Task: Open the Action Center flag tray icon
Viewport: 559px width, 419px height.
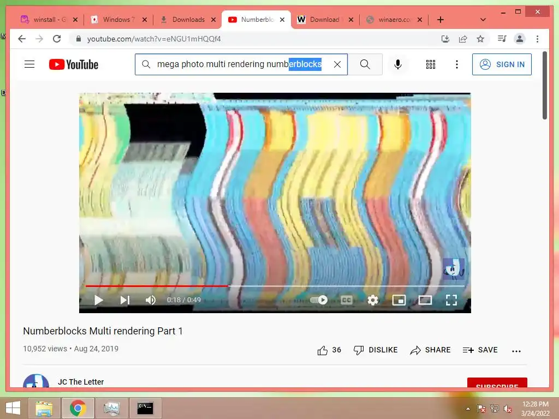Action: click(481, 409)
